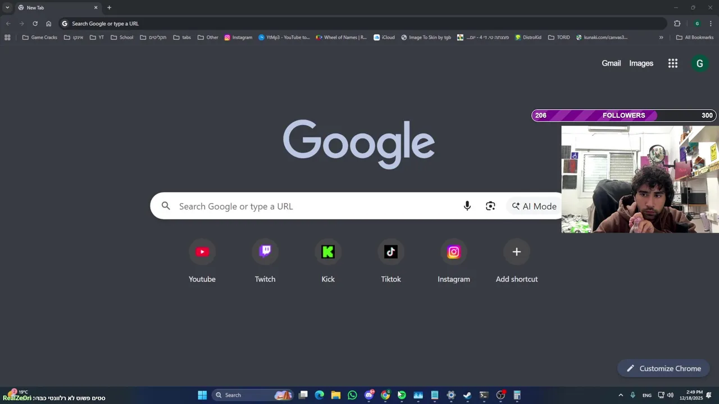Open the All Bookmarks folder
The width and height of the screenshot is (719, 404).
[695, 38]
